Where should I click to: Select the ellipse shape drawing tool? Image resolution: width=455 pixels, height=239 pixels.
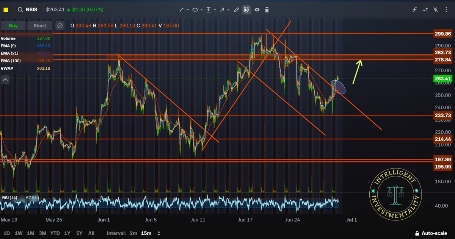pyautogui.click(x=195, y=10)
